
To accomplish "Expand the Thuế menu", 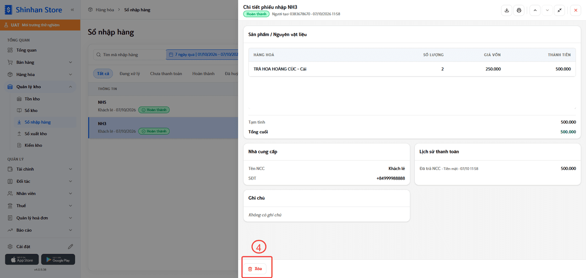I will coord(40,206).
